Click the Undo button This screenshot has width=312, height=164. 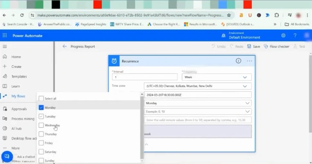tap(219, 47)
